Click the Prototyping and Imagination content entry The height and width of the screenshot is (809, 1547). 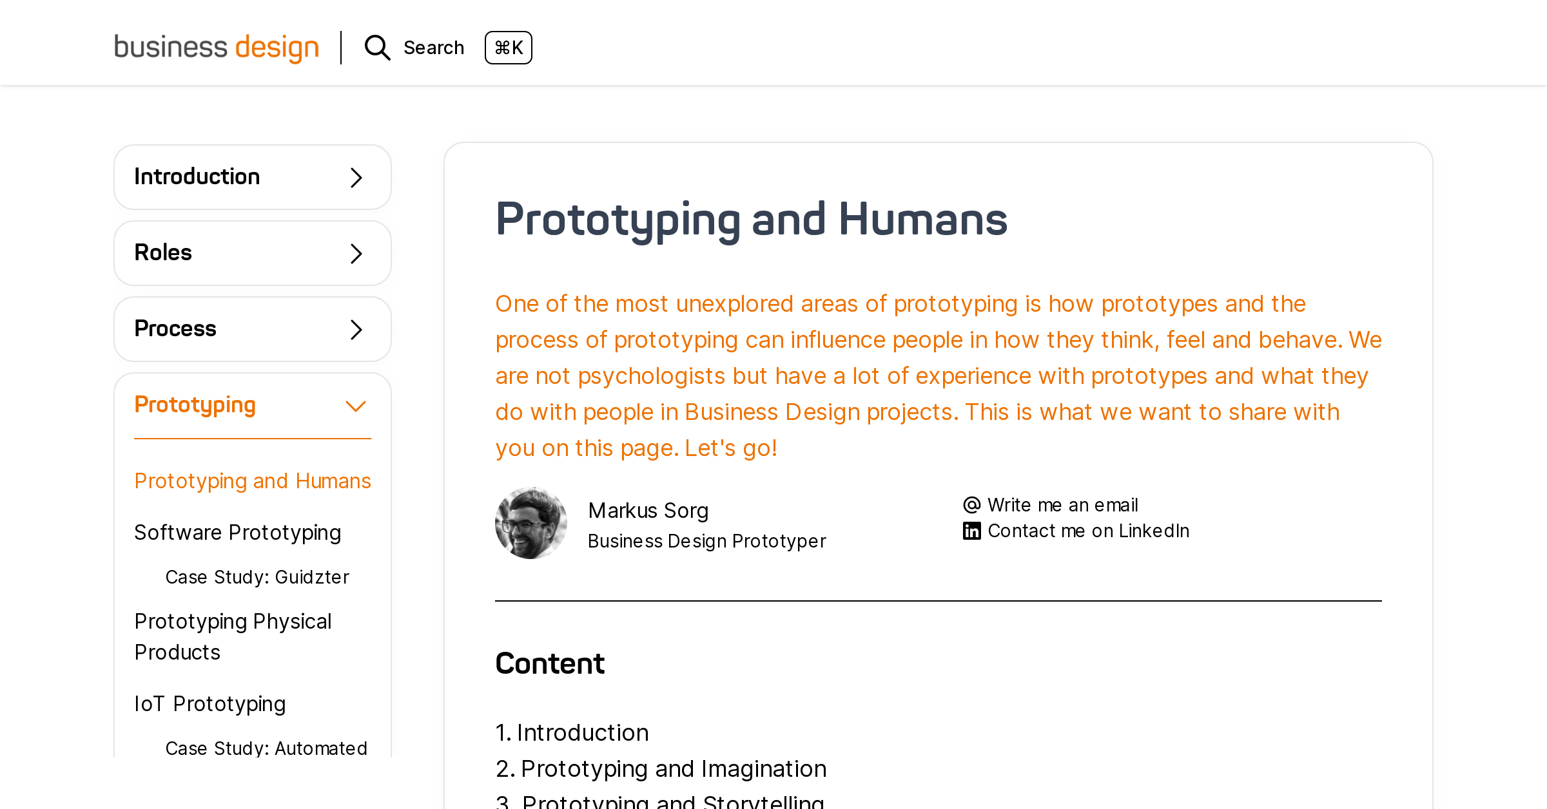[674, 768]
